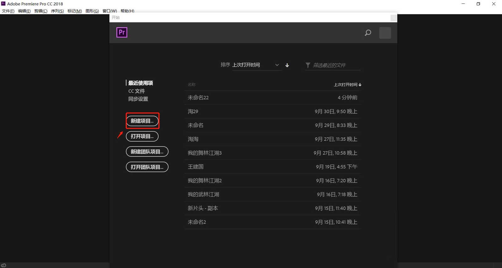Screen dimensions: 502x268
Task: Open recent project 我的舞林江湖2
Action: tap(273, 181)
